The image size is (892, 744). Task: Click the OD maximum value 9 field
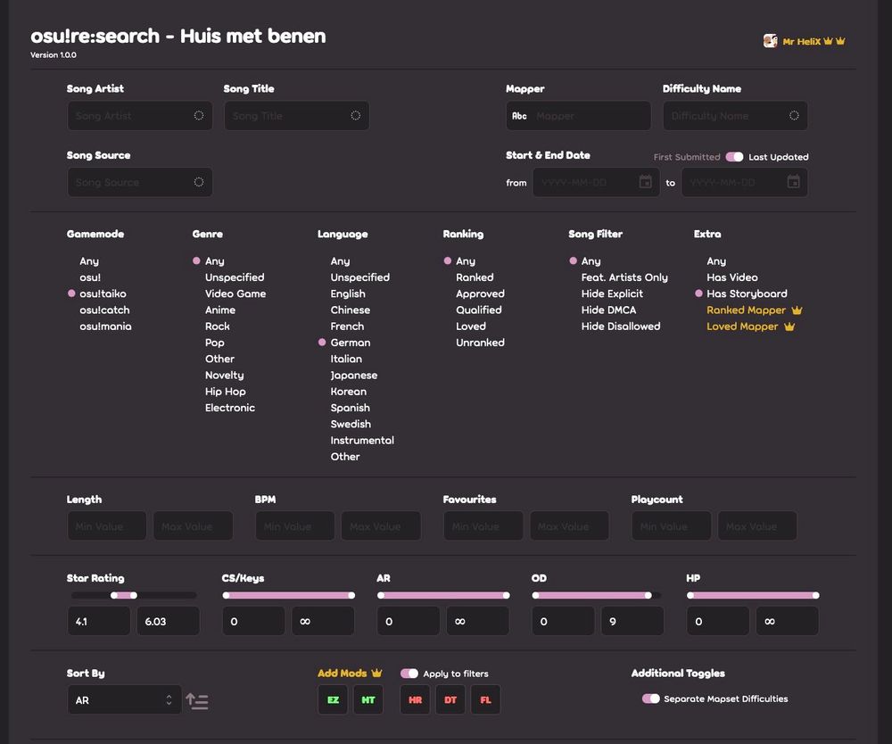click(x=632, y=621)
